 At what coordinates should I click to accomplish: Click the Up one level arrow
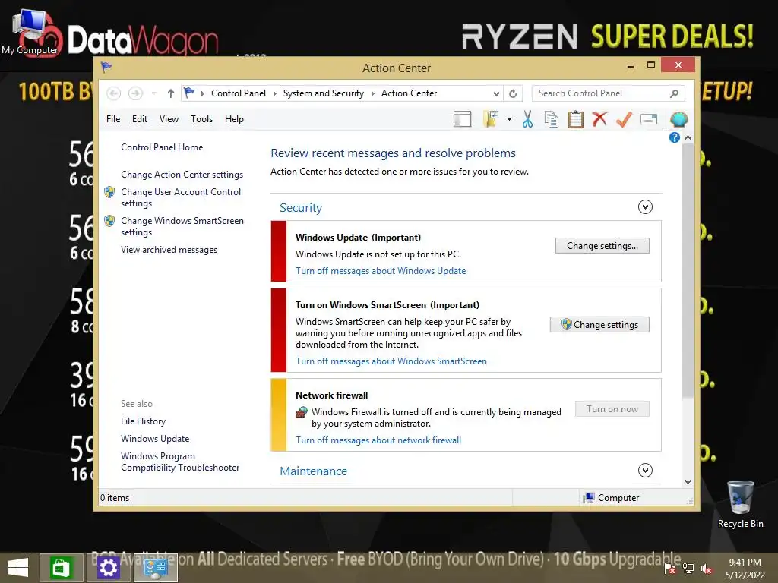click(x=171, y=93)
